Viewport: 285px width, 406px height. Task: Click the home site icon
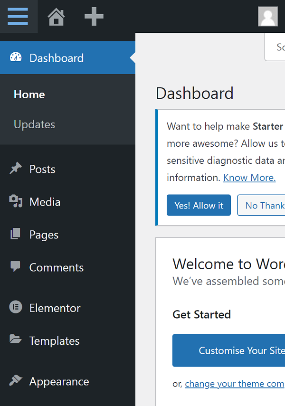tap(56, 17)
